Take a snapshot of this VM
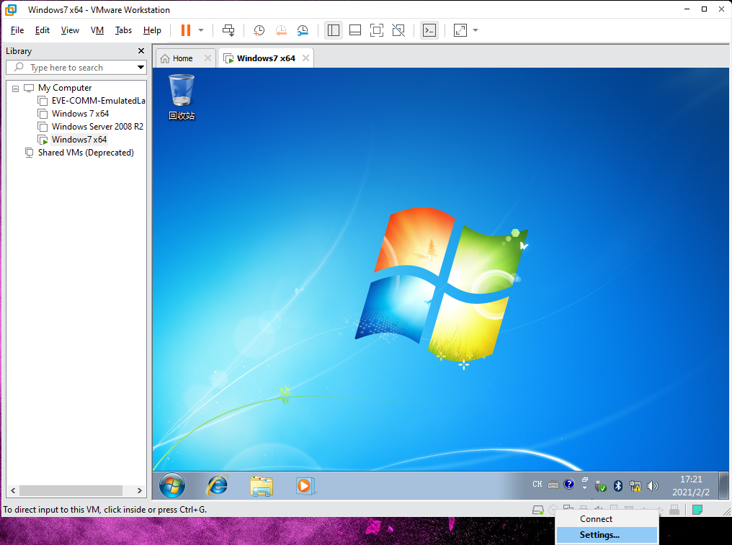 click(x=259, y=30)
